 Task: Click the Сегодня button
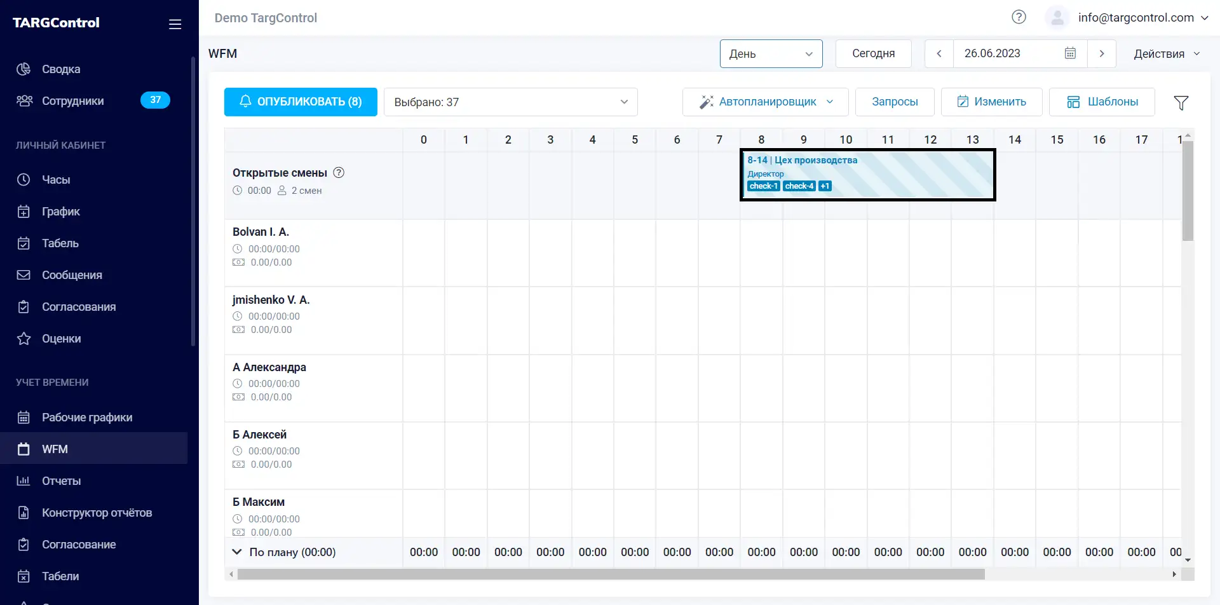coord(873,53)
